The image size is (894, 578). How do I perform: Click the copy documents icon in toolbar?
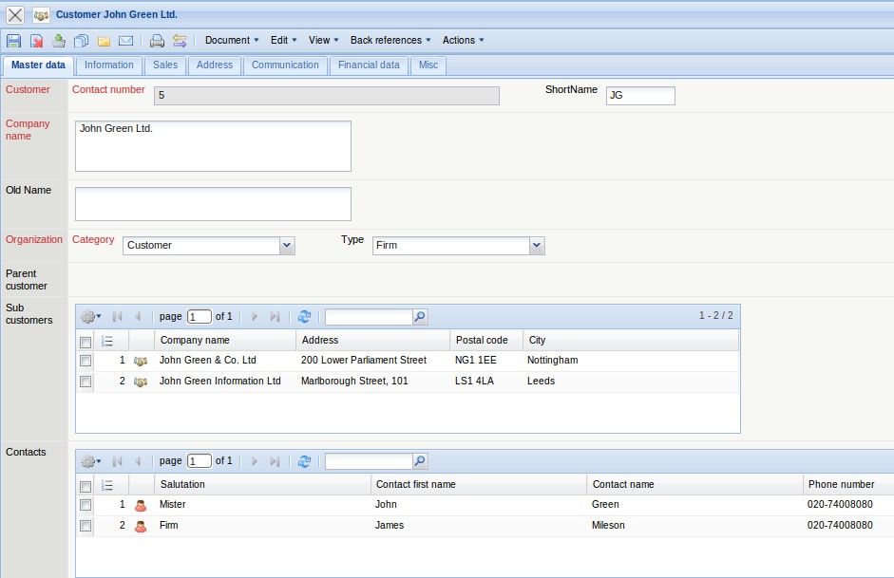pos(81,41)
